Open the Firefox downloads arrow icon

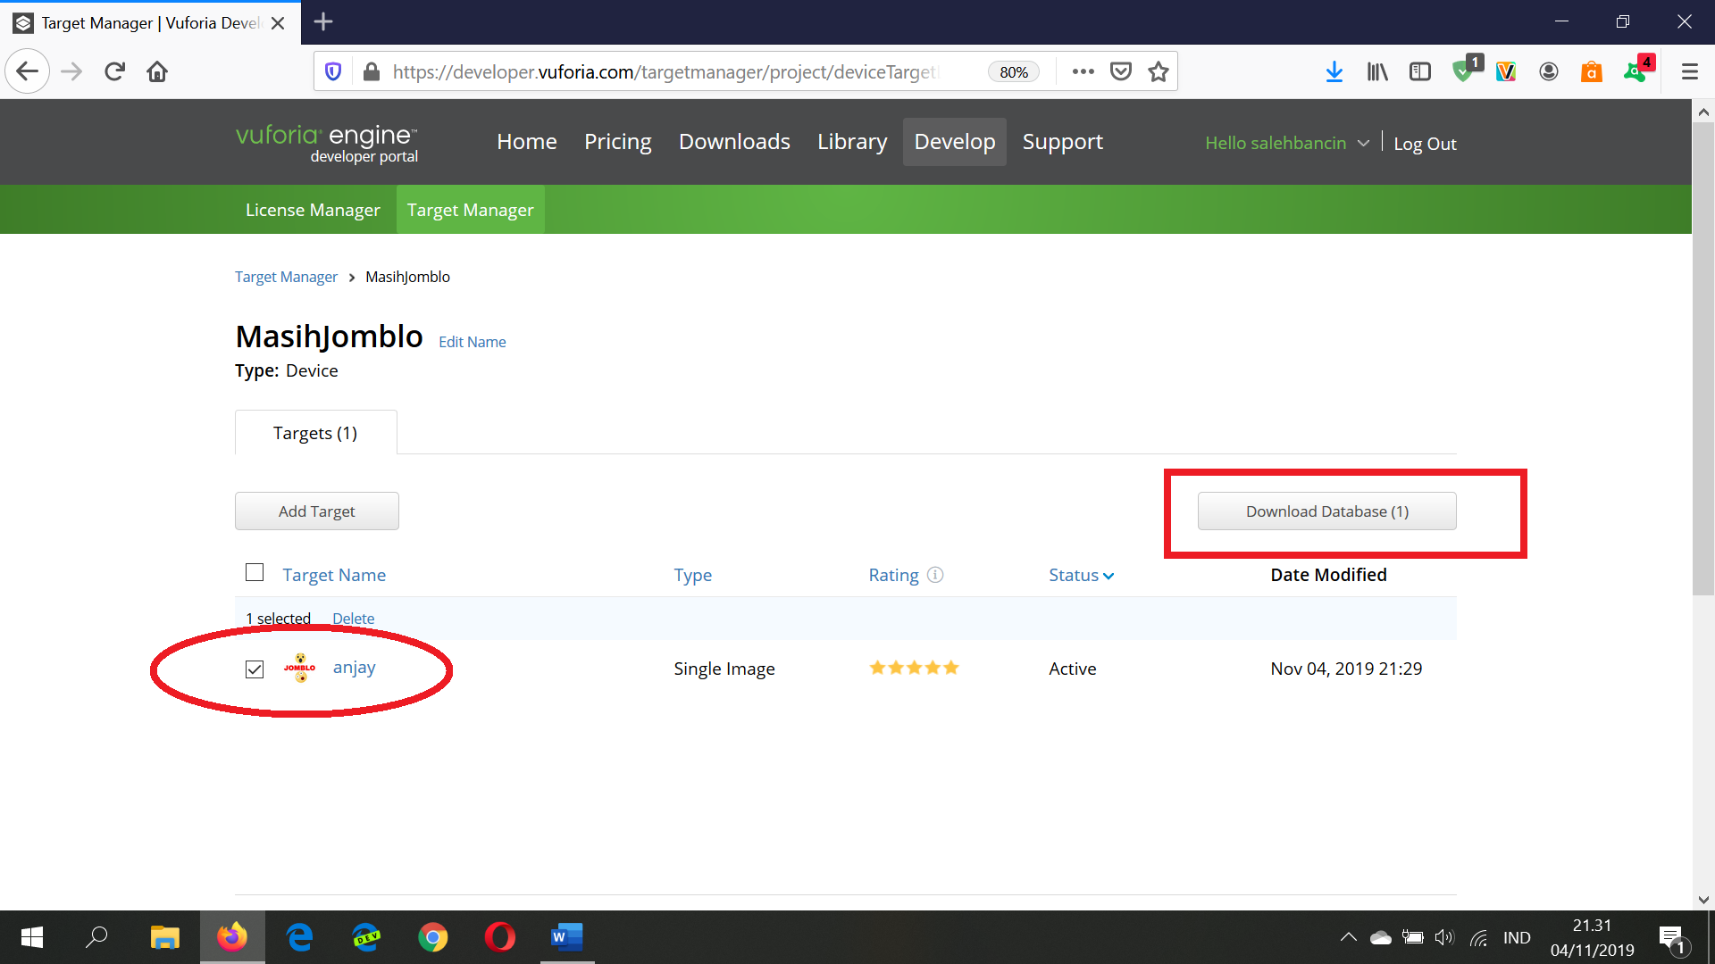(x=1334, y=71)
